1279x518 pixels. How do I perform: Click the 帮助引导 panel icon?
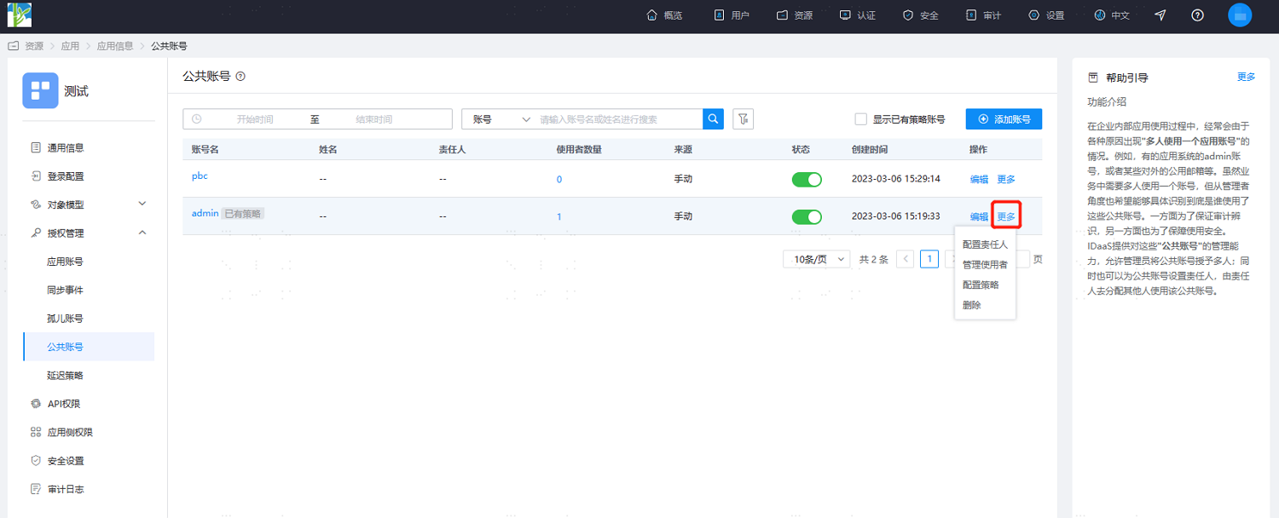(1093, 78)
